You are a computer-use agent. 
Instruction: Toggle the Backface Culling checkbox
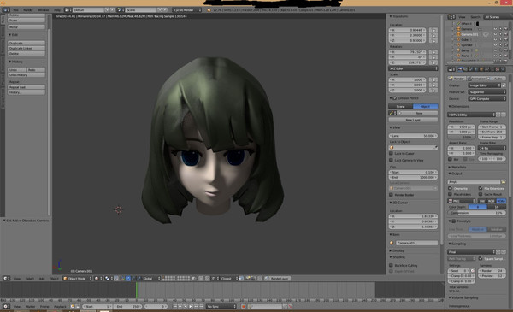tap(391, 265)
